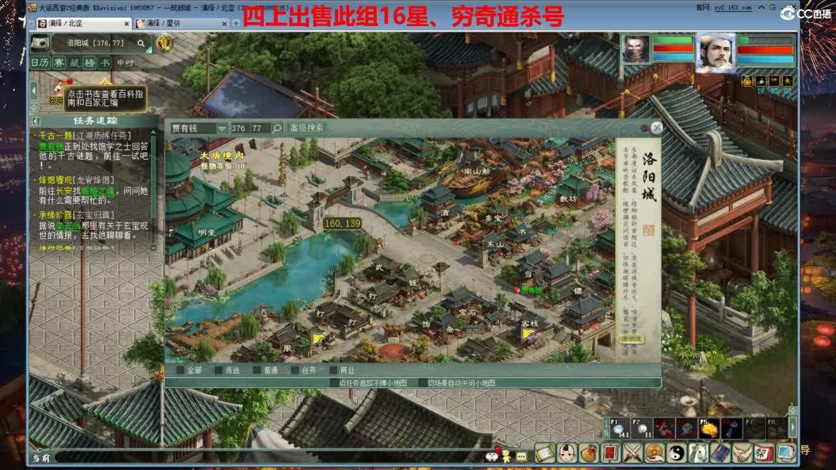This screenshot has width=836, height=470.
Task: Open the quest scroll icon
Action: pos(545,452)
